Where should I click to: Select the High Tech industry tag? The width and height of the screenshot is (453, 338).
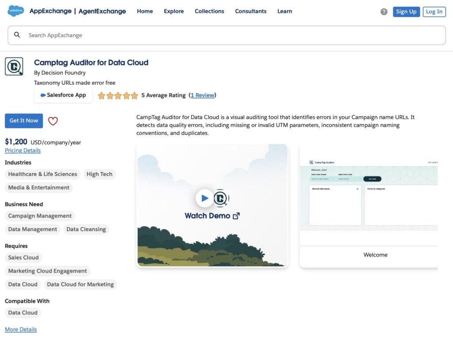pyautogui.click(x=100, y=174)
